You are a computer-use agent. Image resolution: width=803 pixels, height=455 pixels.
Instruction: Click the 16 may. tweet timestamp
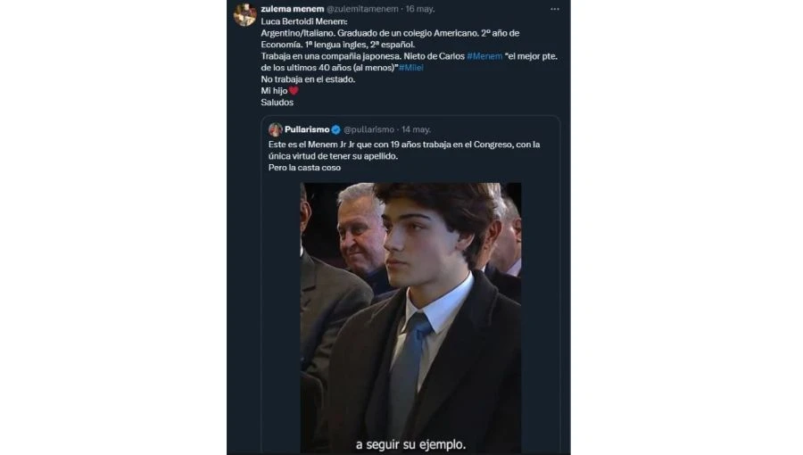(420, 8)
